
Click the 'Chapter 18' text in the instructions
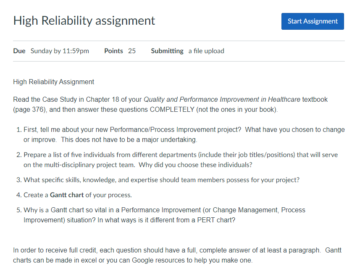click(97, 99)
